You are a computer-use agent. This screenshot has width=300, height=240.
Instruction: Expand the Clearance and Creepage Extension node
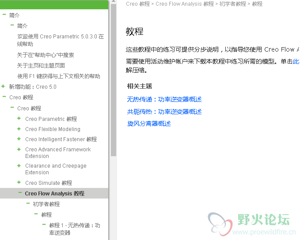tap(19, 165)
